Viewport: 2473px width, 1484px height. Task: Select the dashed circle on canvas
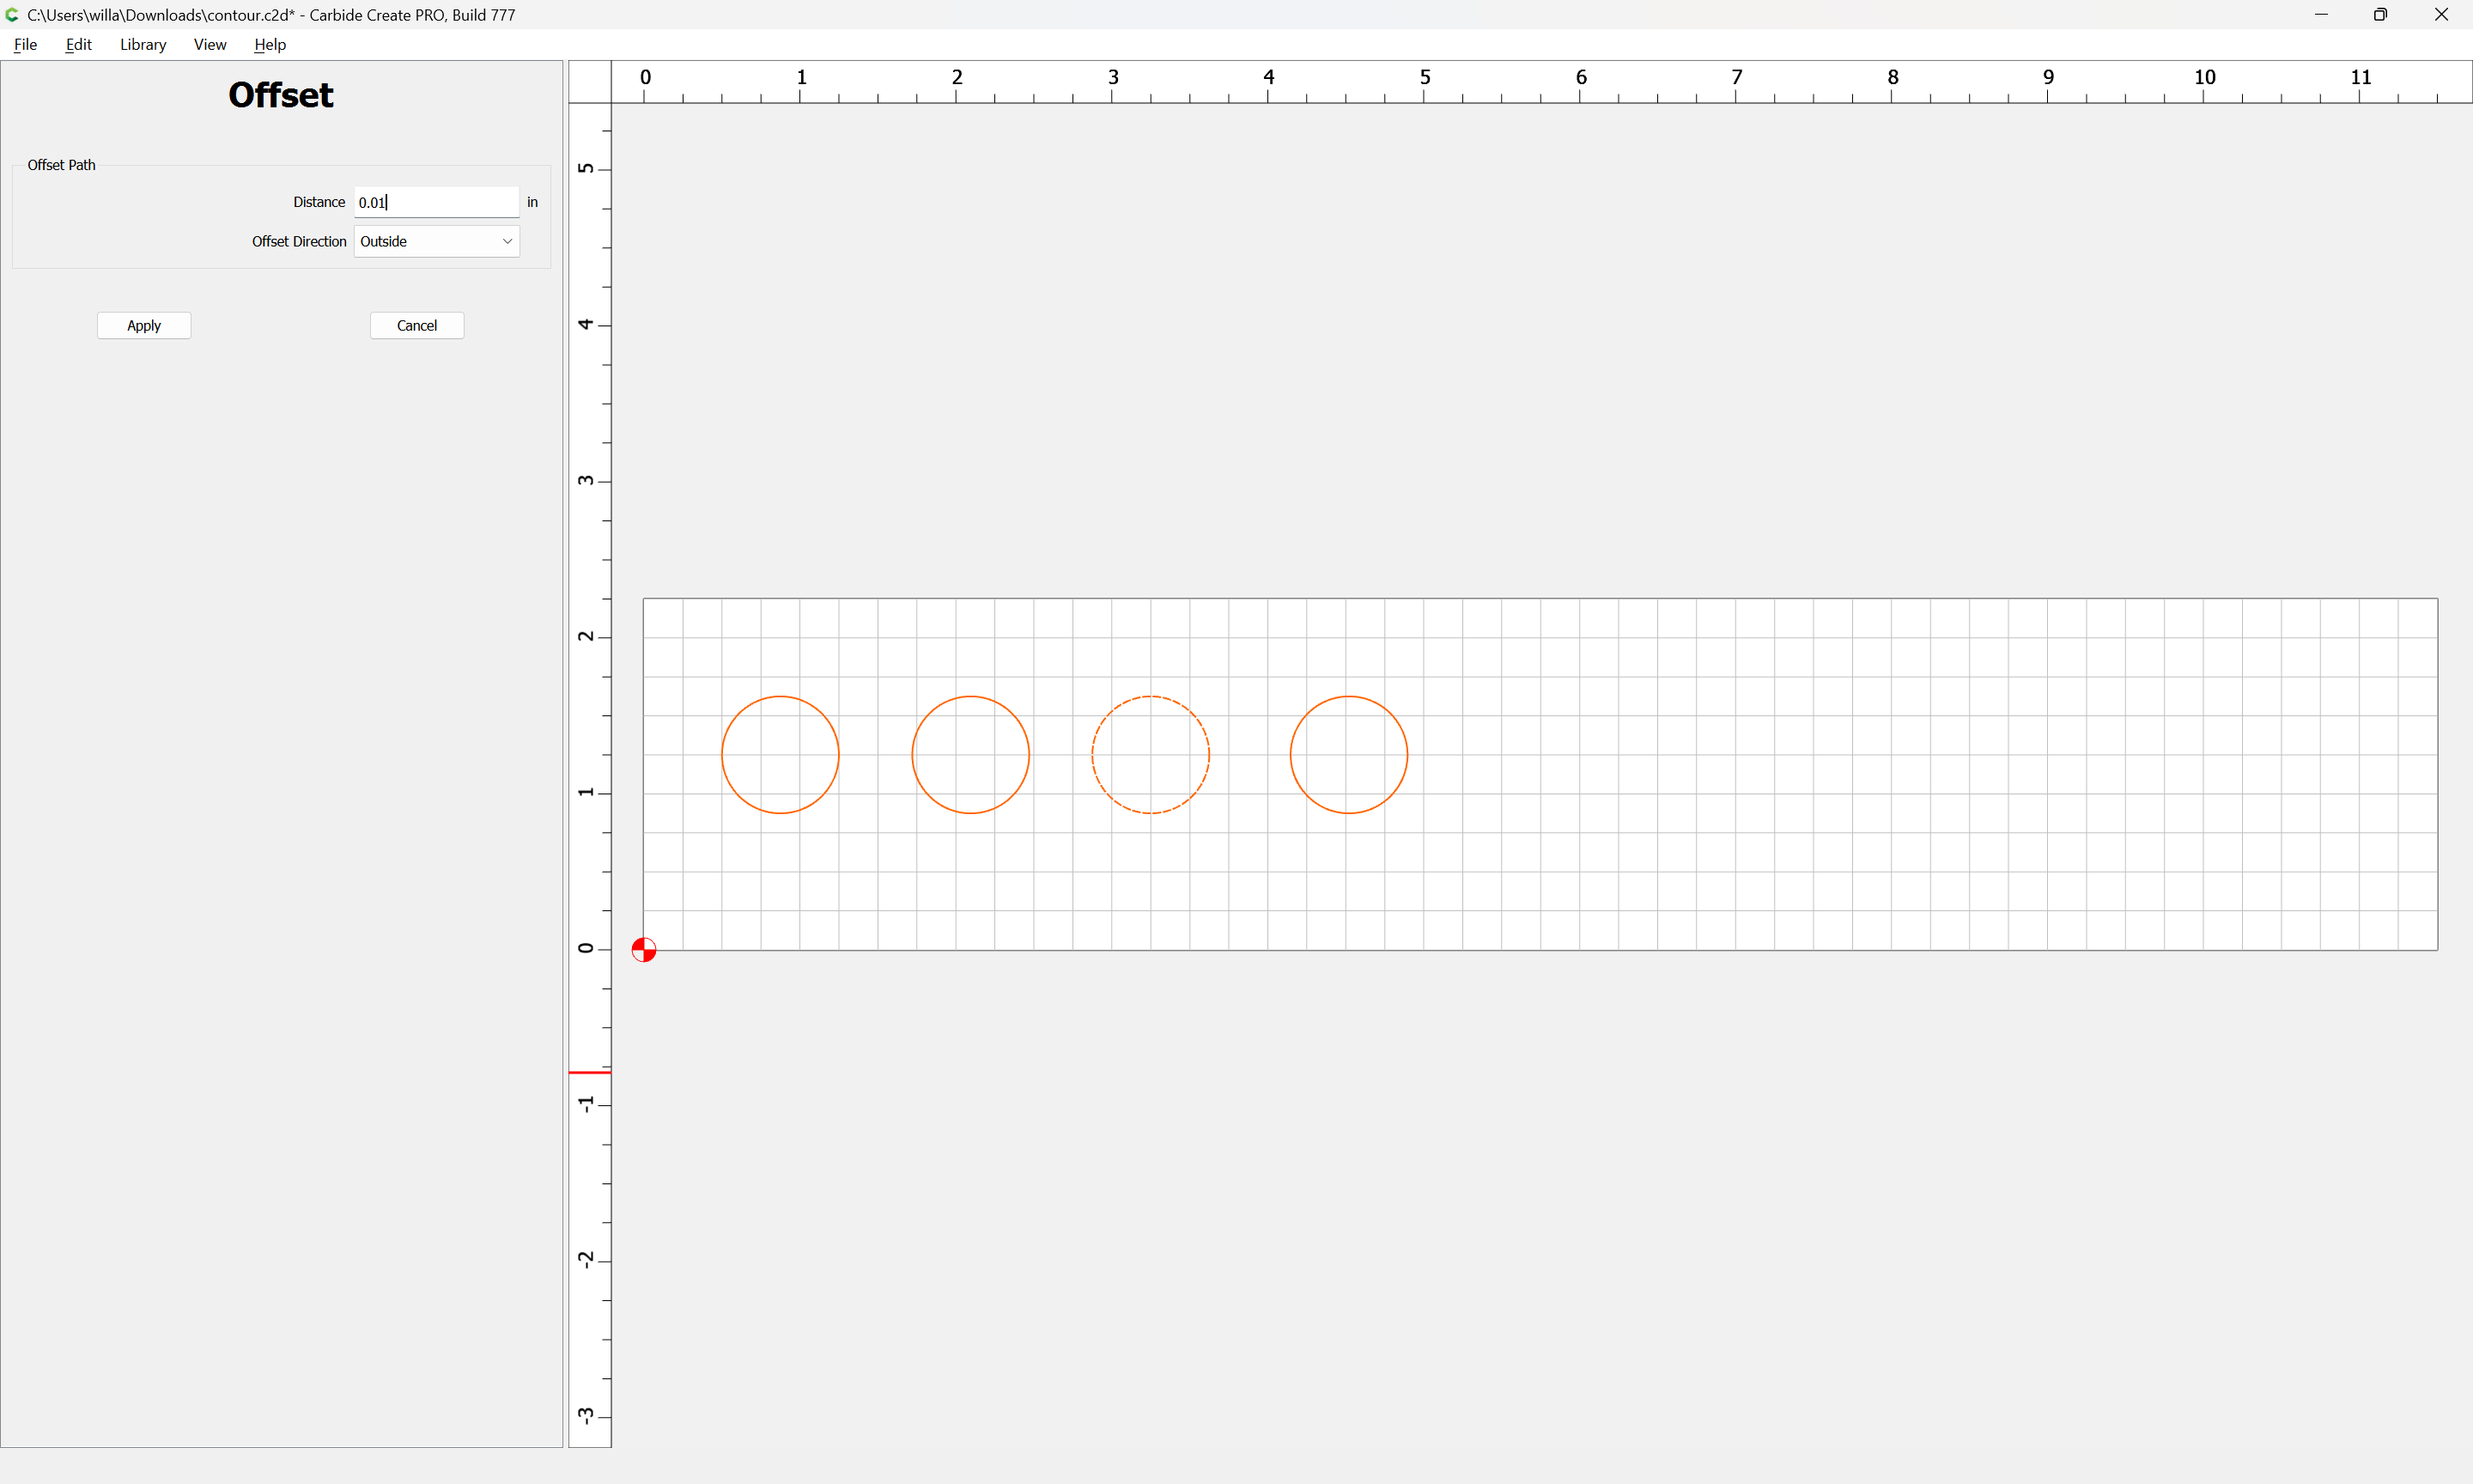(x=1151, y=754)
